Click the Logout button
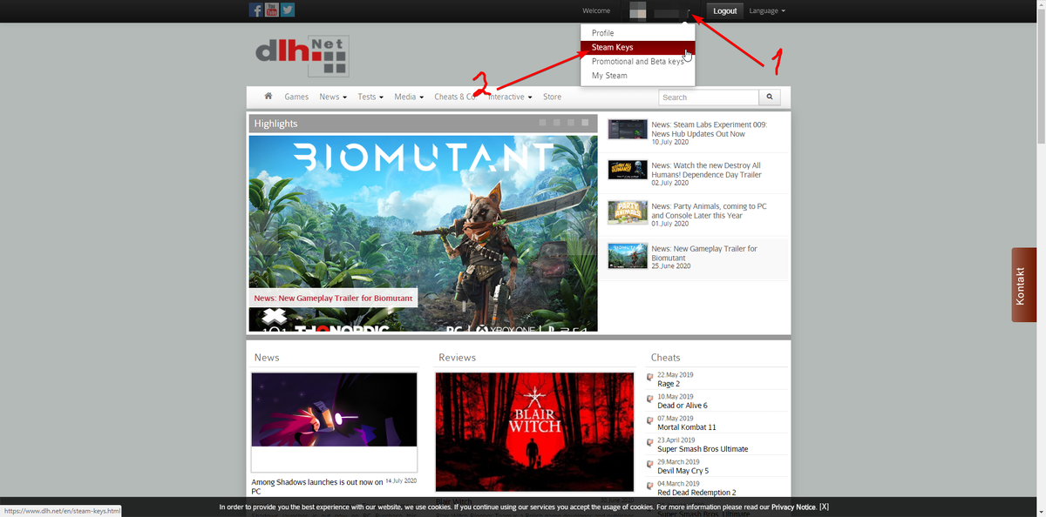The image size is (1046, 517). tap(724, 10)
